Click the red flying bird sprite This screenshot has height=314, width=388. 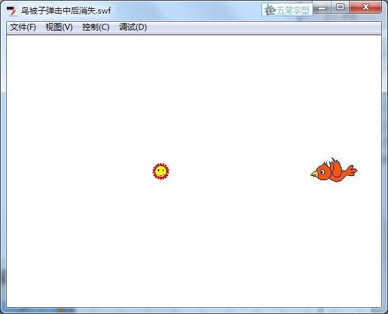pos(334,170)
